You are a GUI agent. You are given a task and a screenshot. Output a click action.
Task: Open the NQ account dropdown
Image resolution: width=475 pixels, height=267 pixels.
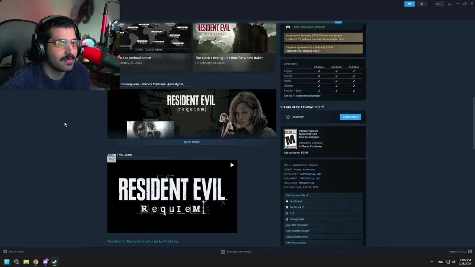(x=436, y=4)
